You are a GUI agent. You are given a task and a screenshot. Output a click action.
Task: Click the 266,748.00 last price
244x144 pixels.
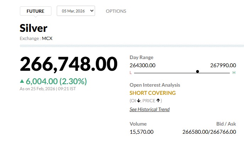click(x=68, y=64)
